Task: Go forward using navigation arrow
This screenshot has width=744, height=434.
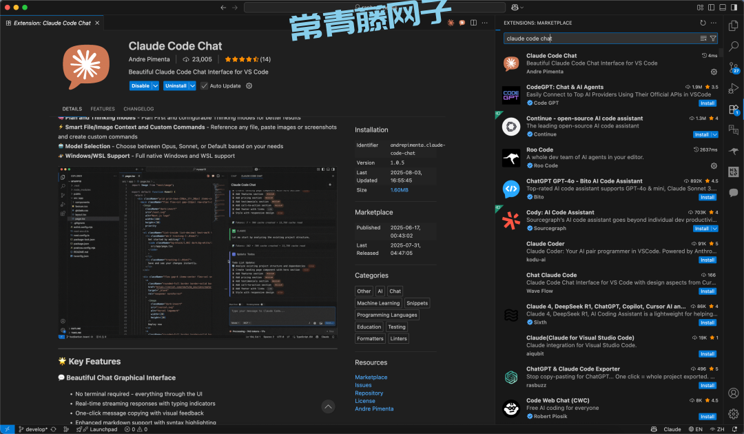Action: [235, 8]
